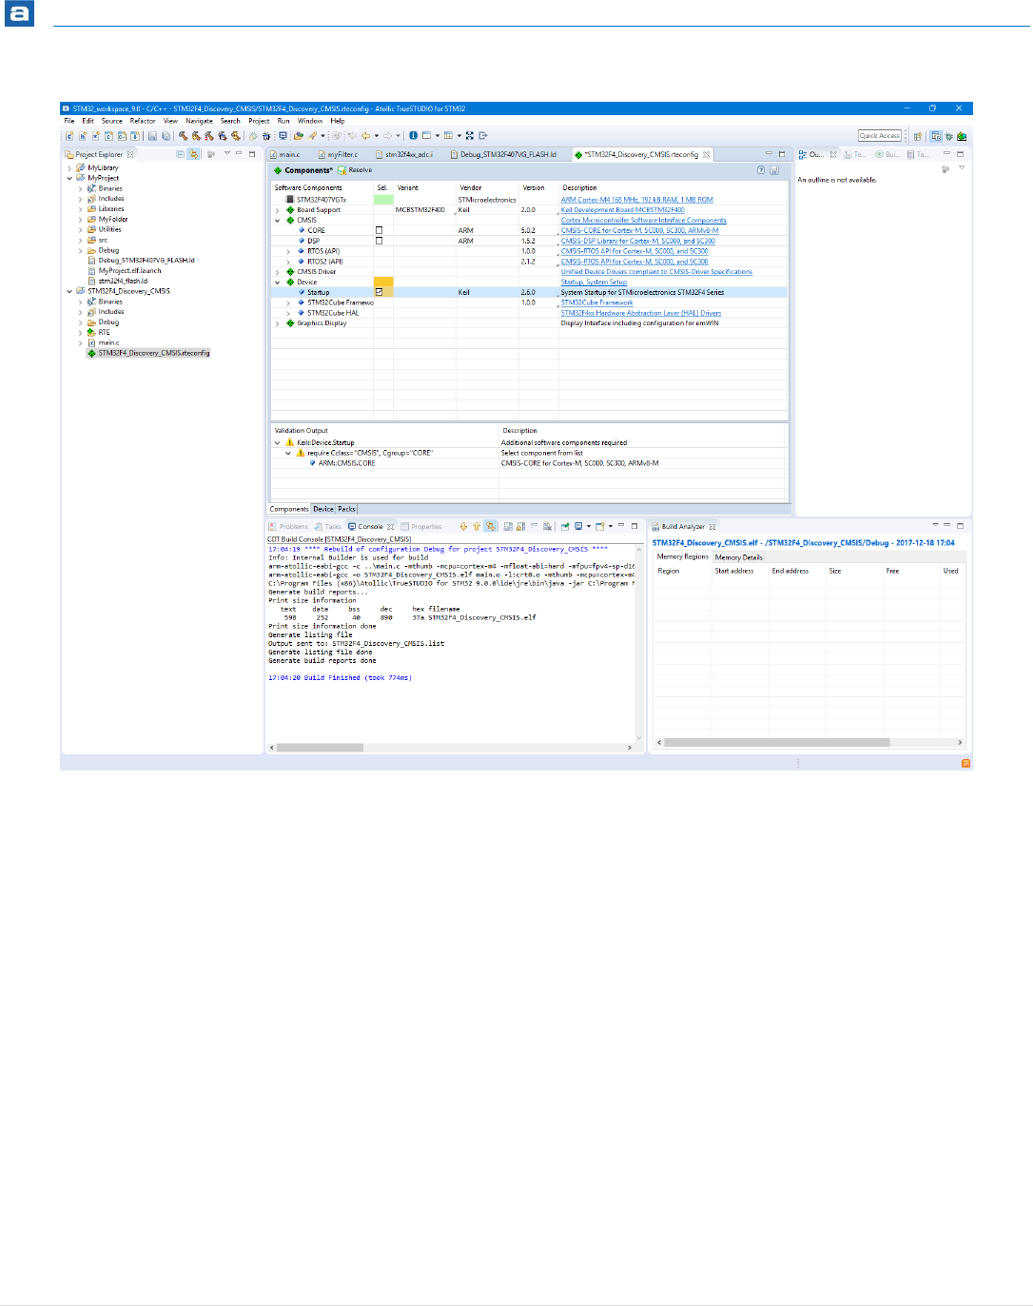
Task: Click the Open Perspective icon
Action: (x=918, y=136)
